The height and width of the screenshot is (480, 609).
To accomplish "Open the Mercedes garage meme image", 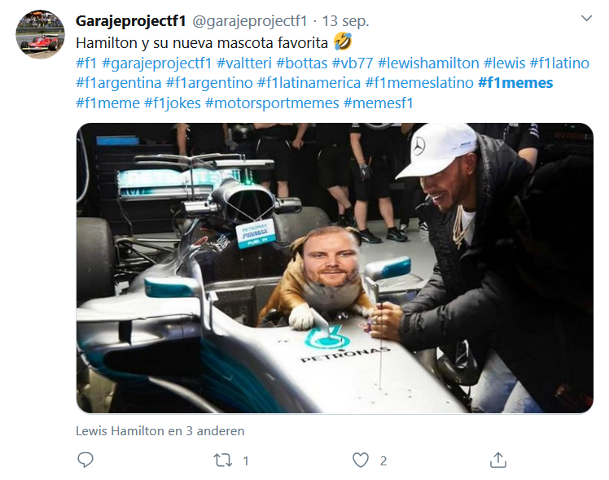I will coord(335,268).
